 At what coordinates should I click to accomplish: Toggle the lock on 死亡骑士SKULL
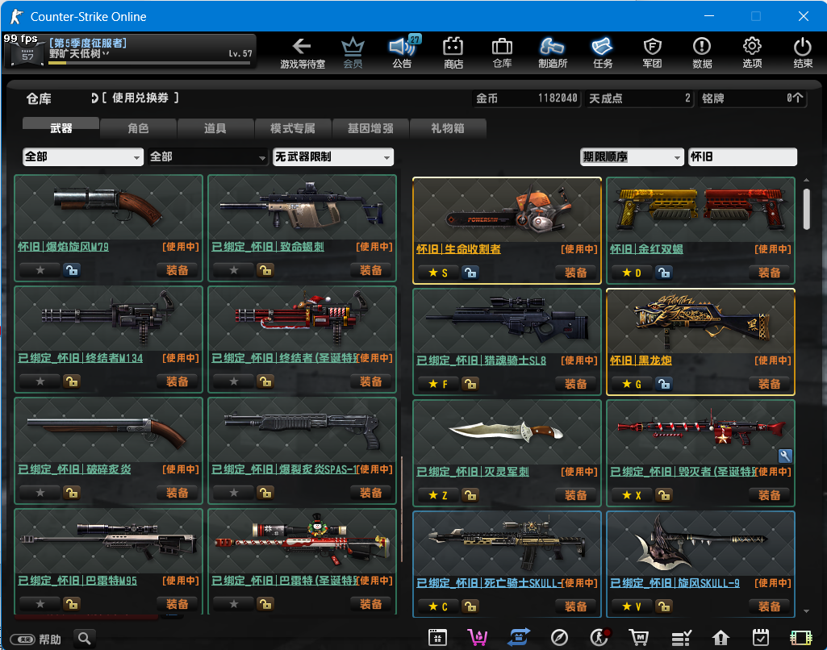click(x=470, y=606)
